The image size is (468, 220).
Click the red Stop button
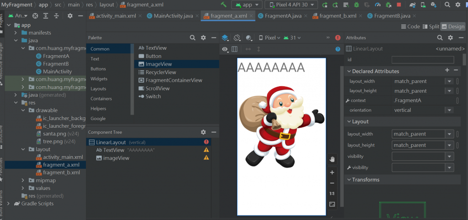pos(399,5)
